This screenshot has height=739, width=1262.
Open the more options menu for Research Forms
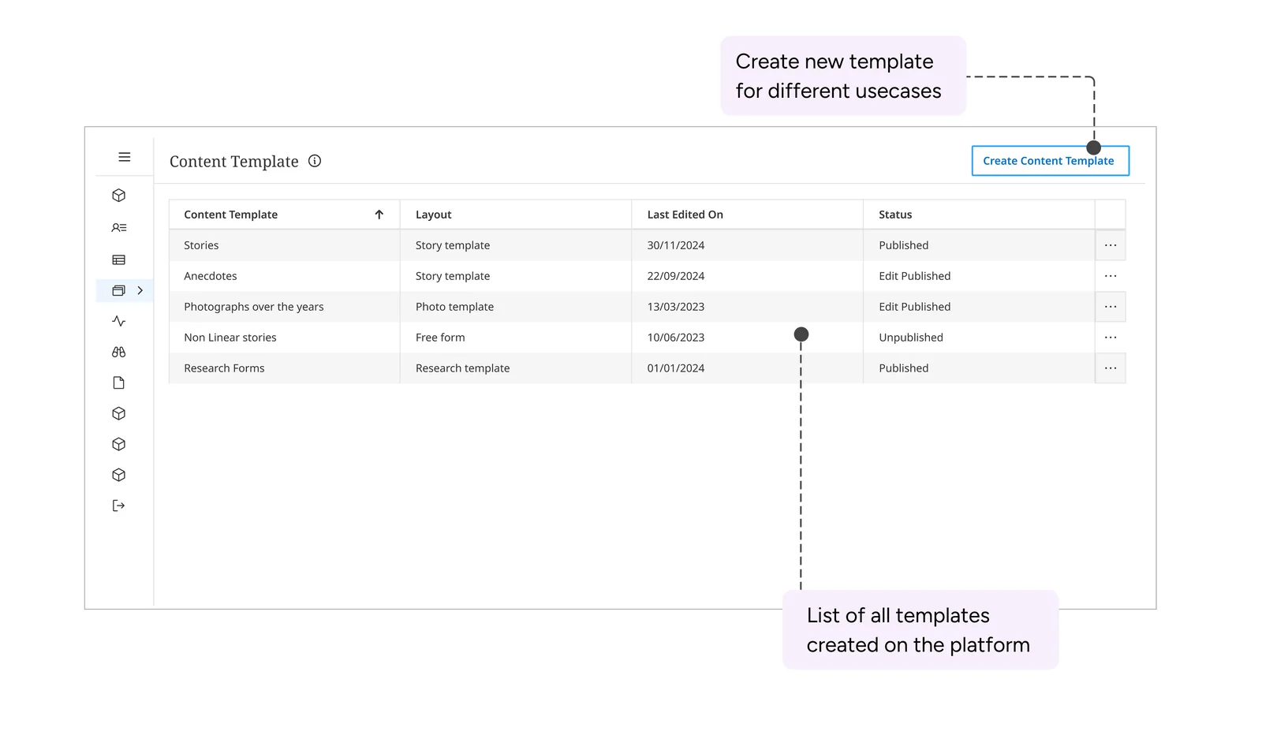tap(1111, 368)
